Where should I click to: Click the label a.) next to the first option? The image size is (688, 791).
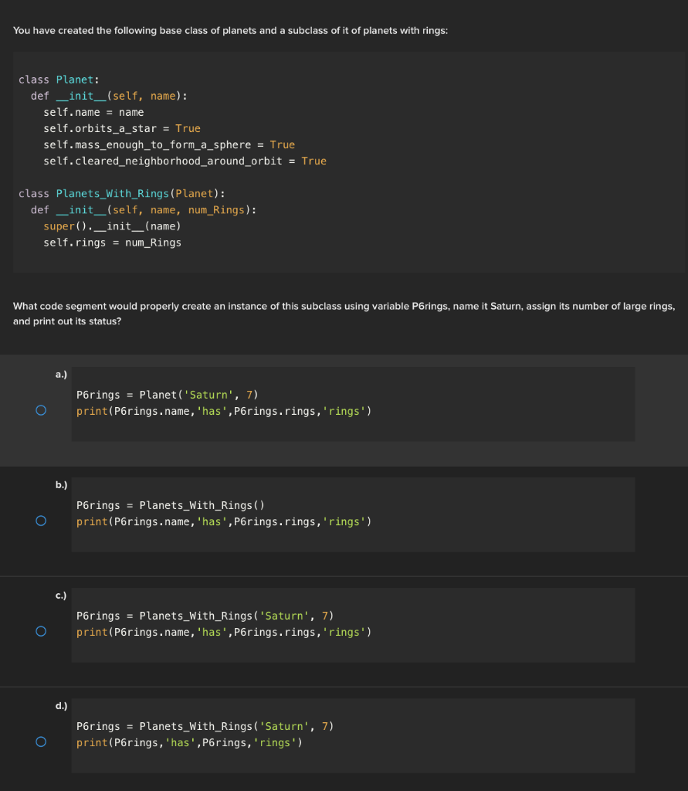60,374
